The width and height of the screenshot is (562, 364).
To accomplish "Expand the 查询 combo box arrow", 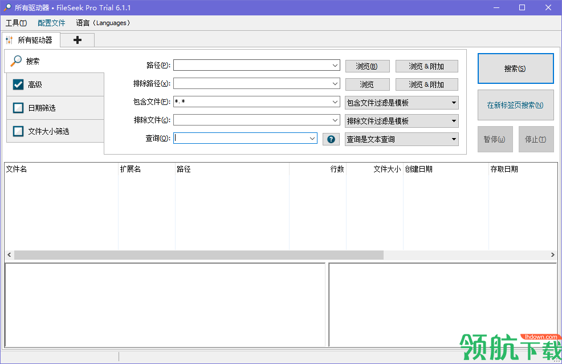I will pyautogui.click(x=312, y=139).
